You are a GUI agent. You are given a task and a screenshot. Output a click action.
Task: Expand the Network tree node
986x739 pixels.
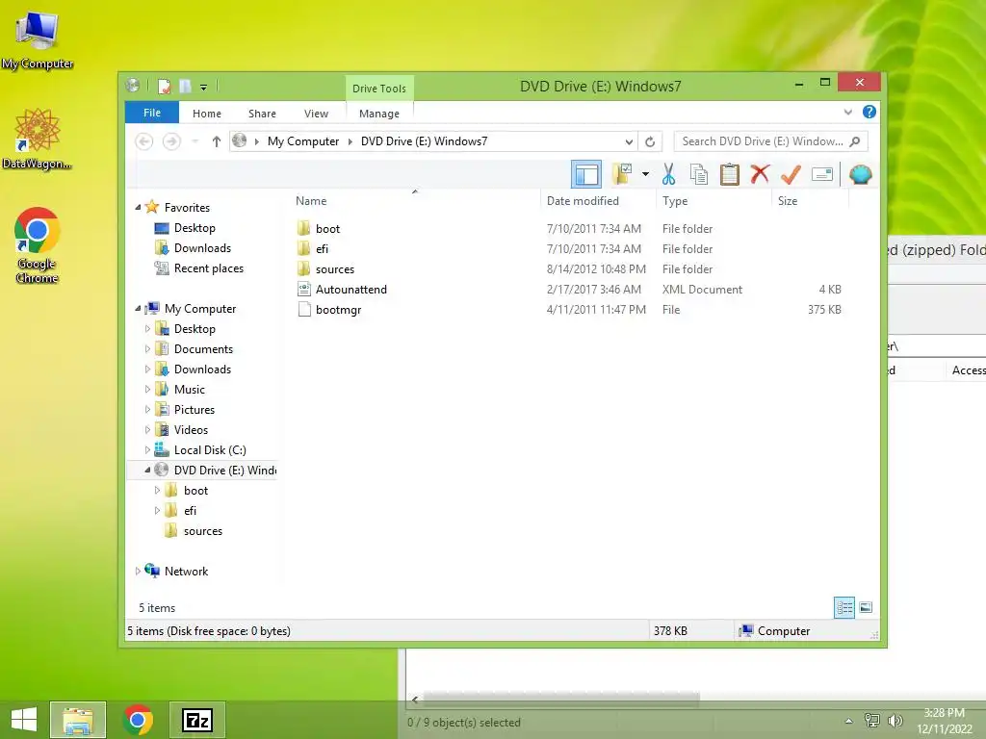[138, 572]
